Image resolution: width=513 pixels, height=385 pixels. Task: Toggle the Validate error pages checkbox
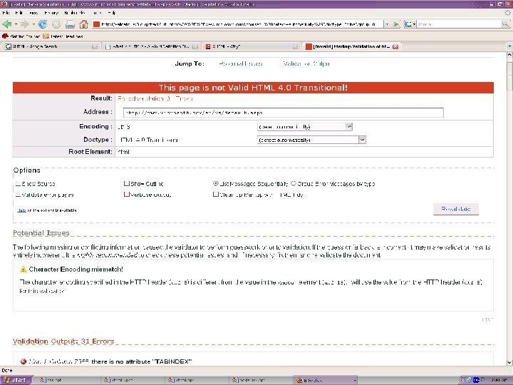(x=18, y=195)
